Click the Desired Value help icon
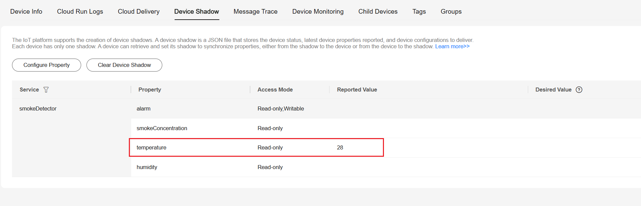This screenshot has width=641, height=206. click(579, 90)
